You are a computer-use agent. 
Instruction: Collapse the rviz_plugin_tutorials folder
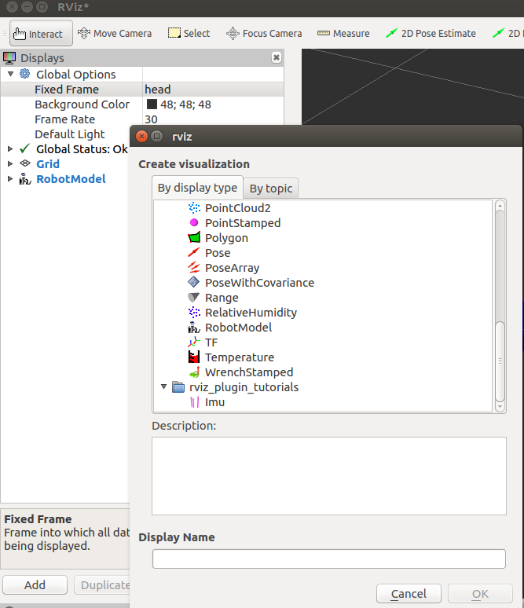pos(163,386)
